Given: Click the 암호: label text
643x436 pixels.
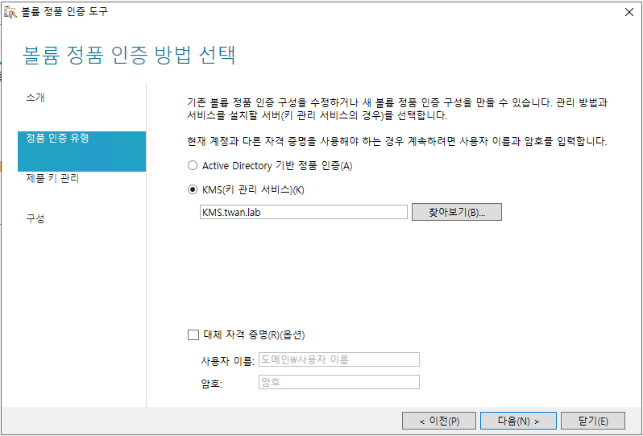Looking at the screenshot, I should [x=212, y=384].
